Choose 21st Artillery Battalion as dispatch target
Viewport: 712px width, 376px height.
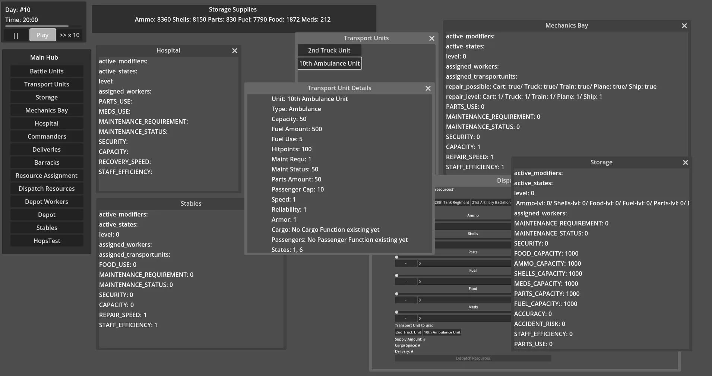point(491,202)
